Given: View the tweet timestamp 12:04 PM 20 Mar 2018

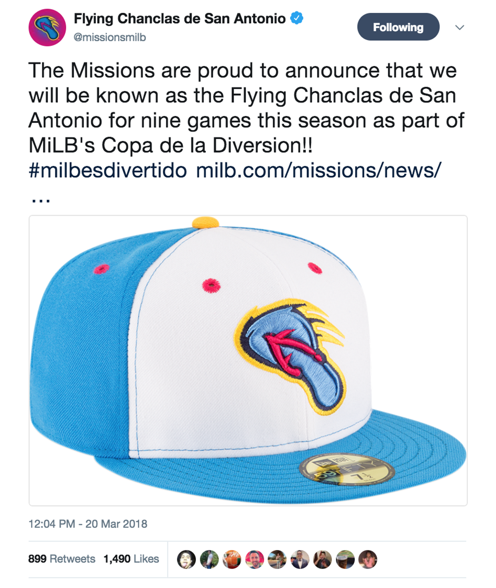Looking at the screenshot, I should click(x=88, y=524).
